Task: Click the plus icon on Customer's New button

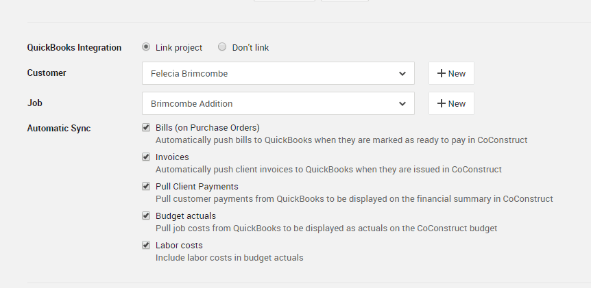Action: pyautogui.click(x=441, y=73)
